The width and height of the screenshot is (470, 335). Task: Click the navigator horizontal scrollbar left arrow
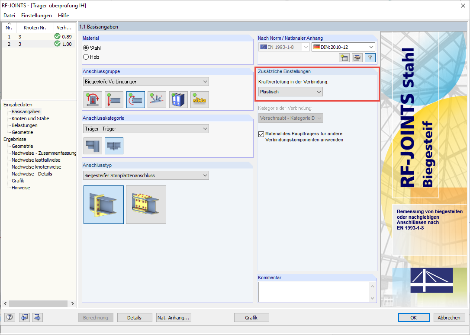(5, 303)
